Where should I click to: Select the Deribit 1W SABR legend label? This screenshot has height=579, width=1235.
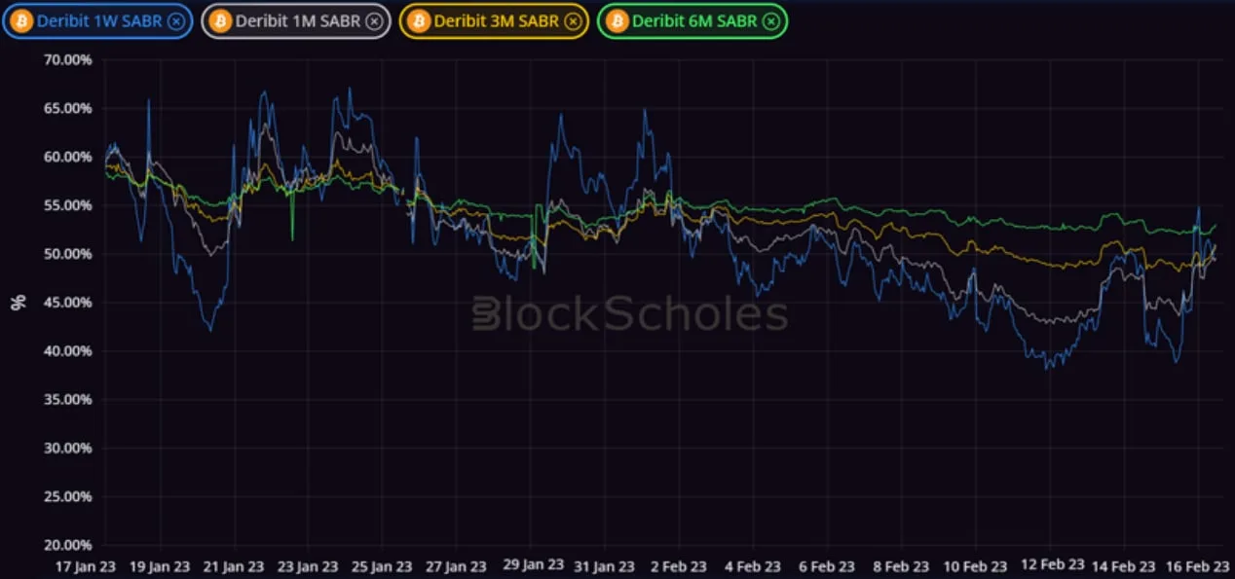pos(98,21)
